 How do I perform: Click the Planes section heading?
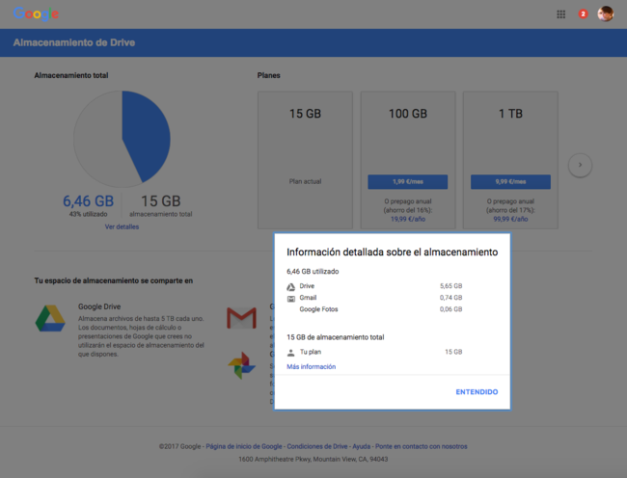click(x=269, y=75)
